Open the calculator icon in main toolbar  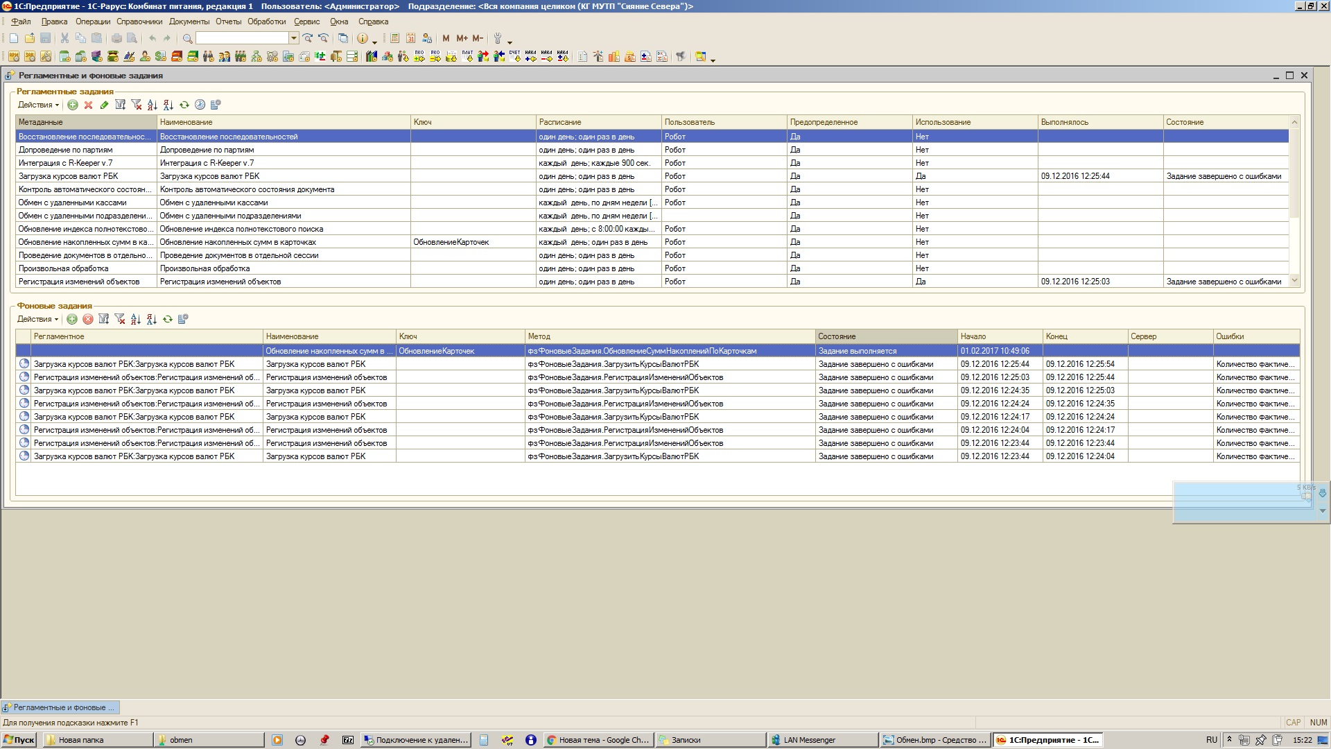coord(394,38)
